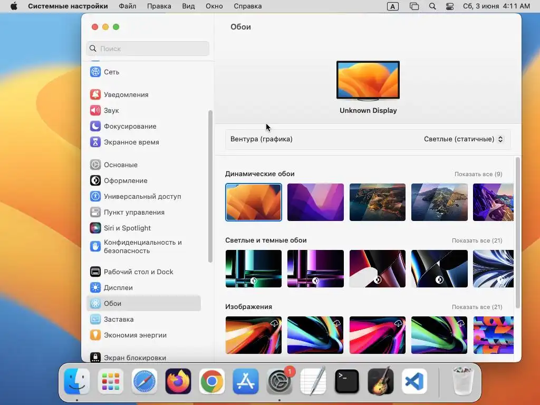The height and width of the screenshot is (405, 540).
Task: Select green-teal light and dark wallpaper
Action: point(254,268)
